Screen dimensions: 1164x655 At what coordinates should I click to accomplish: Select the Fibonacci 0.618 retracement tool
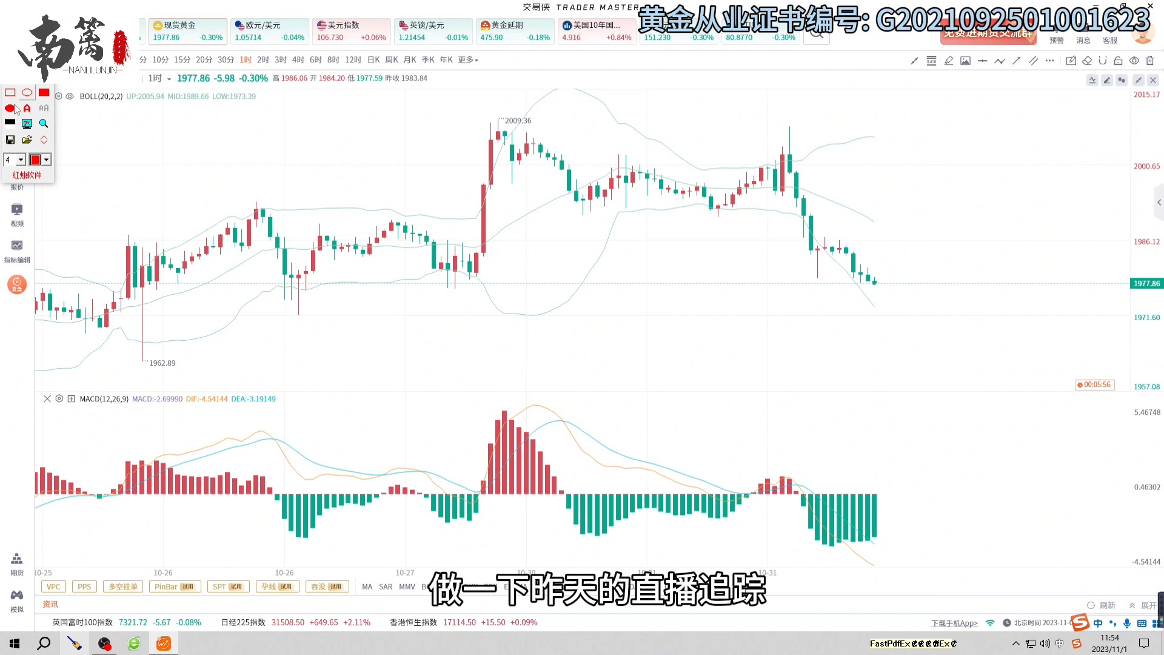pyautogui.click(x=931, y=61)
